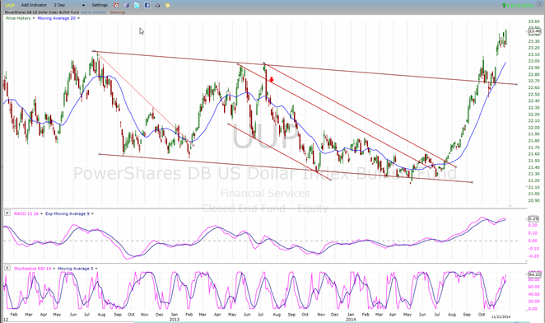The width and height of the screenshot is (545, 323).
Task: Click the 23.46 current price label
Action: pyautogui.click(x=534, y=31)
